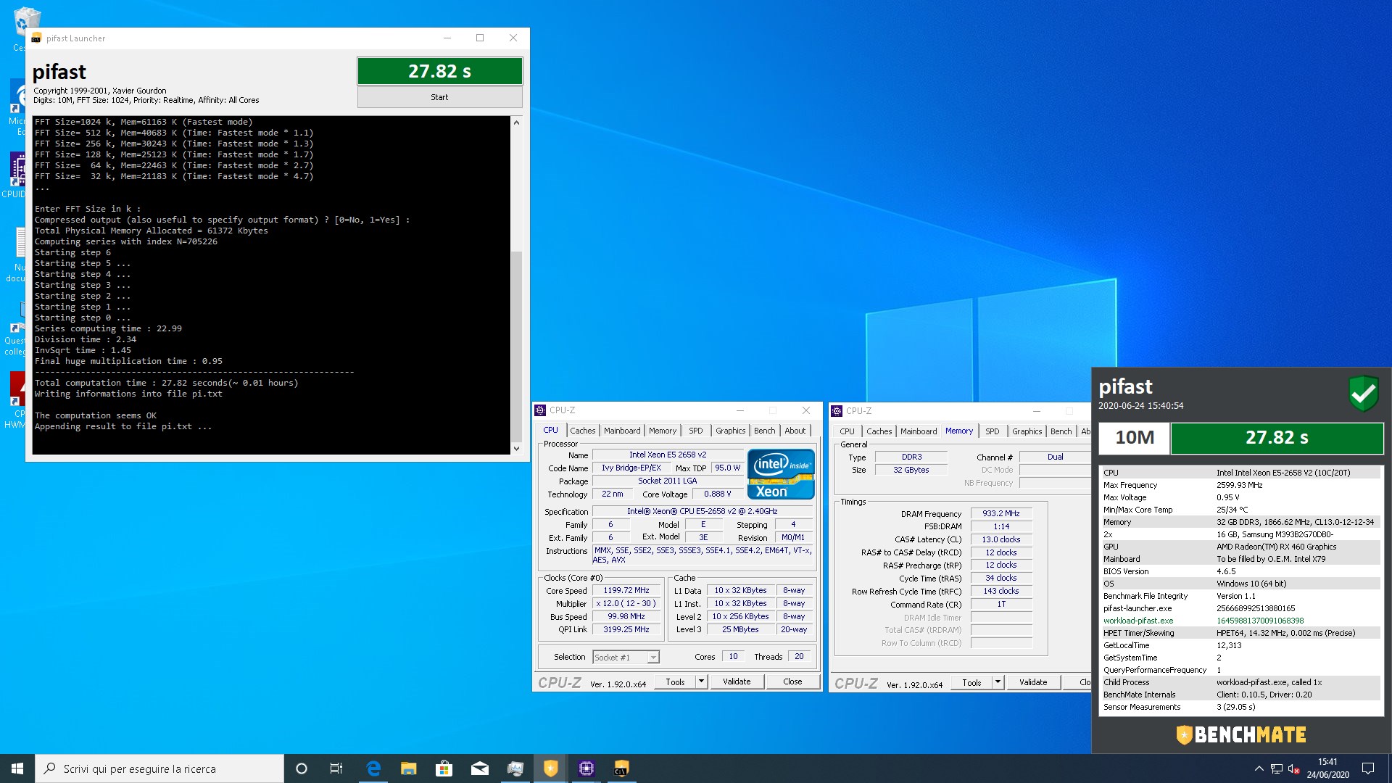Click the pifast console scrollbar up arrow

[516, 123]
